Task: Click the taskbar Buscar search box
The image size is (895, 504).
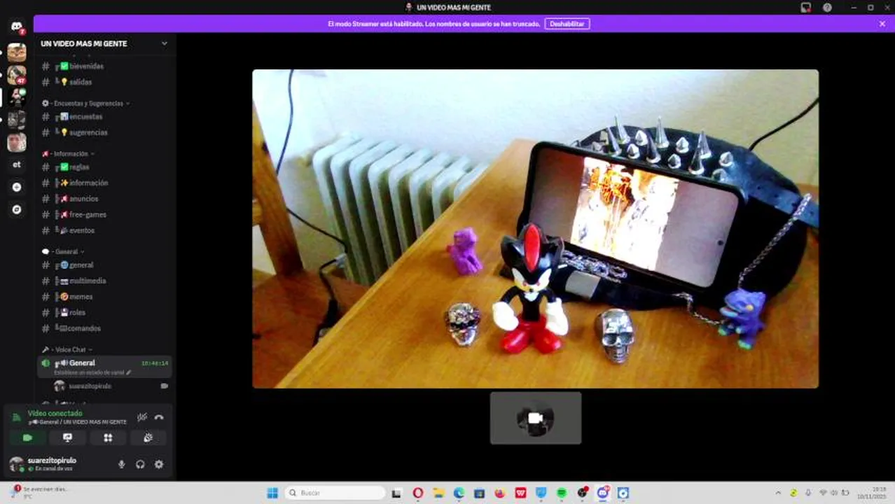Action: point(335,493)
